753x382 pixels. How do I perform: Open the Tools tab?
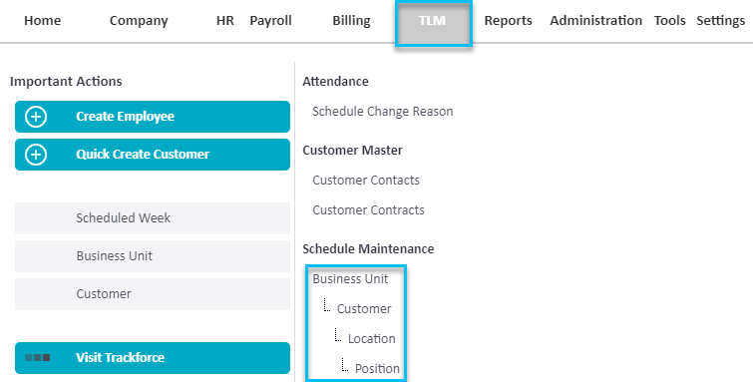click(669, 21)
